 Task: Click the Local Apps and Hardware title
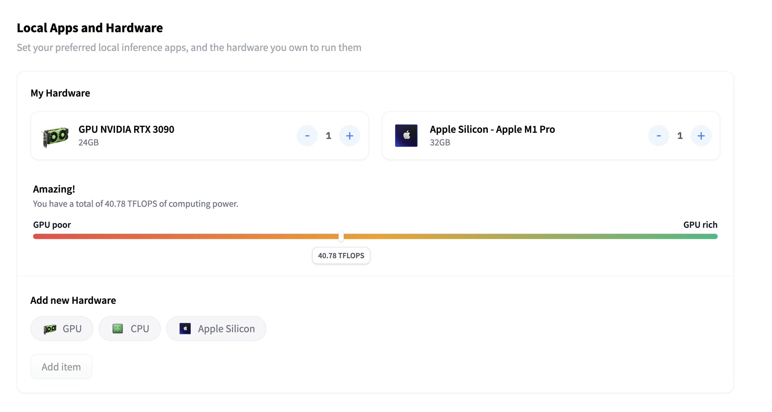point(90,28)
